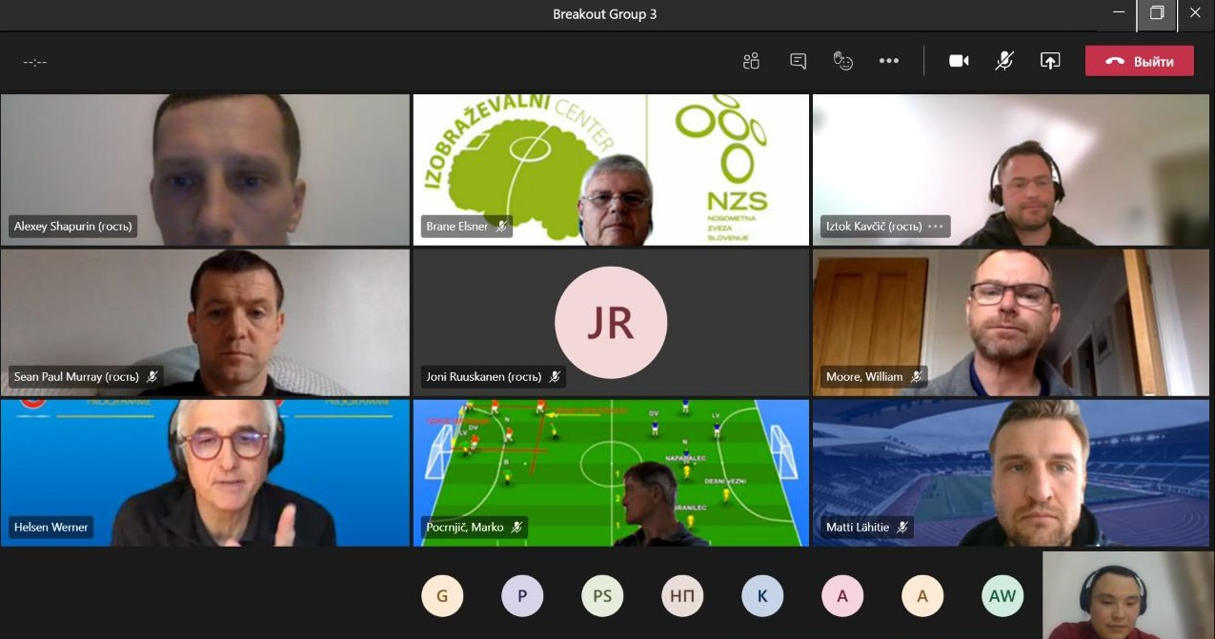Select the PS participant avatar

pyautogui.click(x=602, y=597)
